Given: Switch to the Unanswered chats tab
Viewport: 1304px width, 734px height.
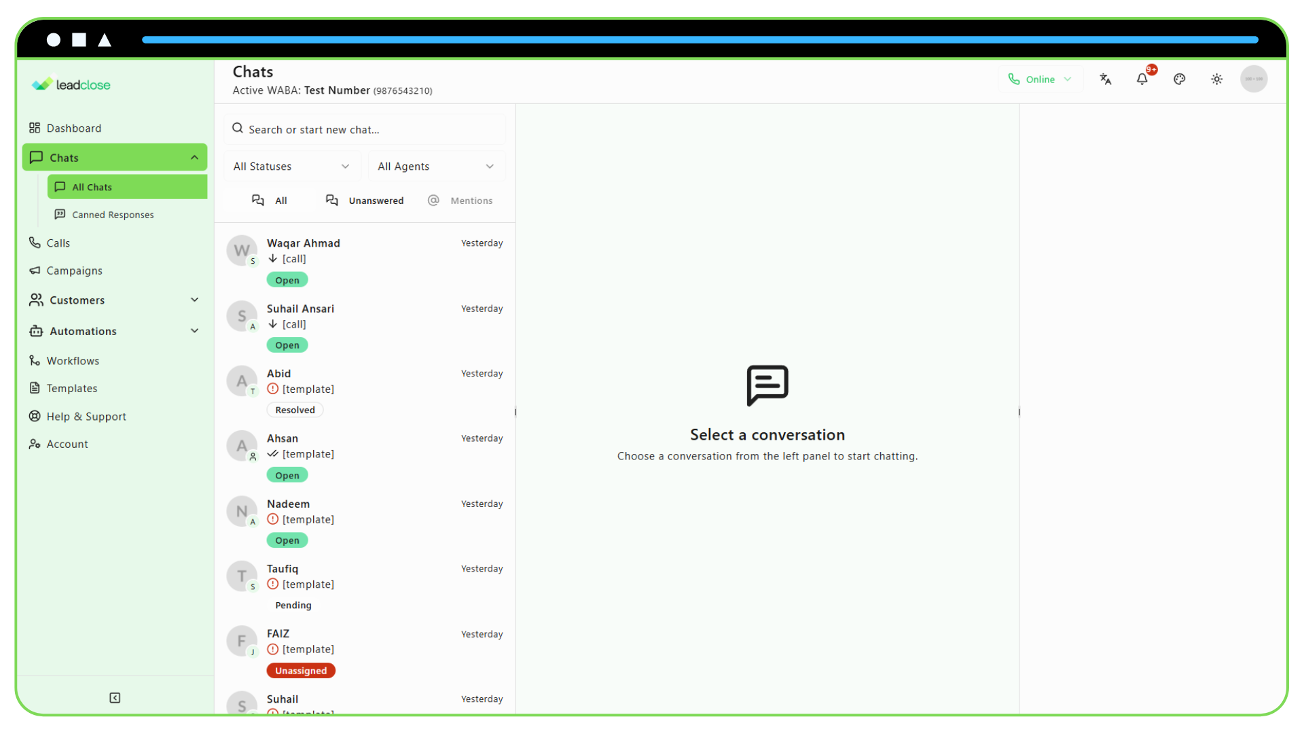Looking at the screenshot, I should (365, 200).
